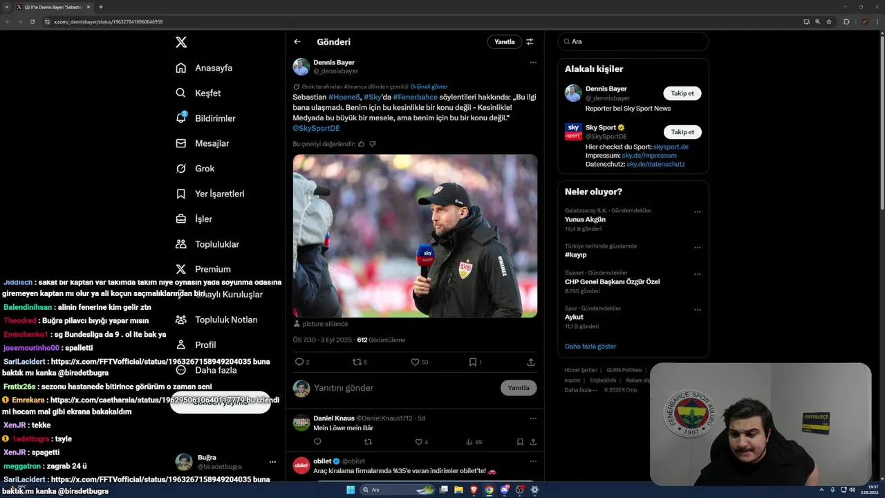This screenshot has height=498, width=885.
Task: Share the main post
Action: [x=531, y=362]
